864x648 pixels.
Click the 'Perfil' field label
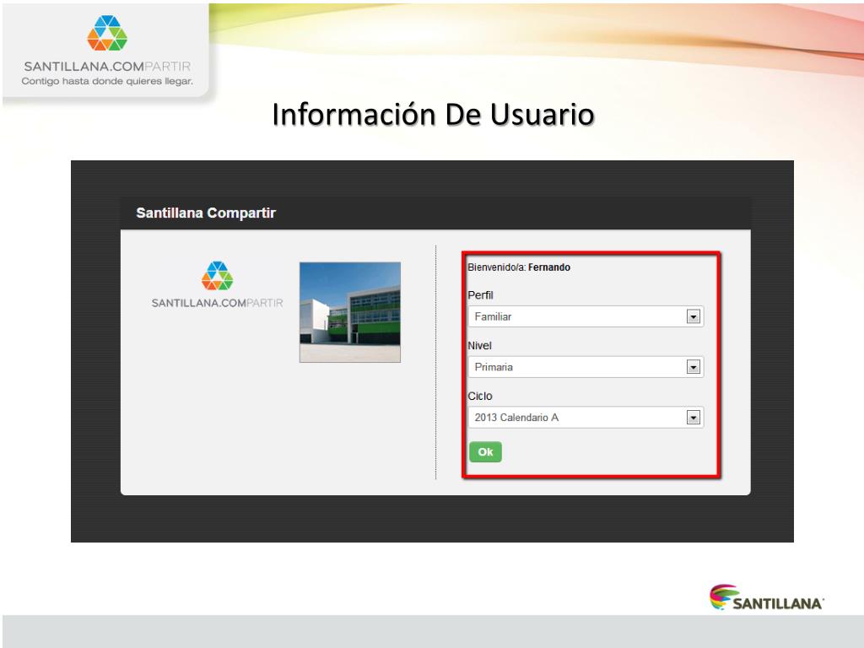(x=480, y=294)
